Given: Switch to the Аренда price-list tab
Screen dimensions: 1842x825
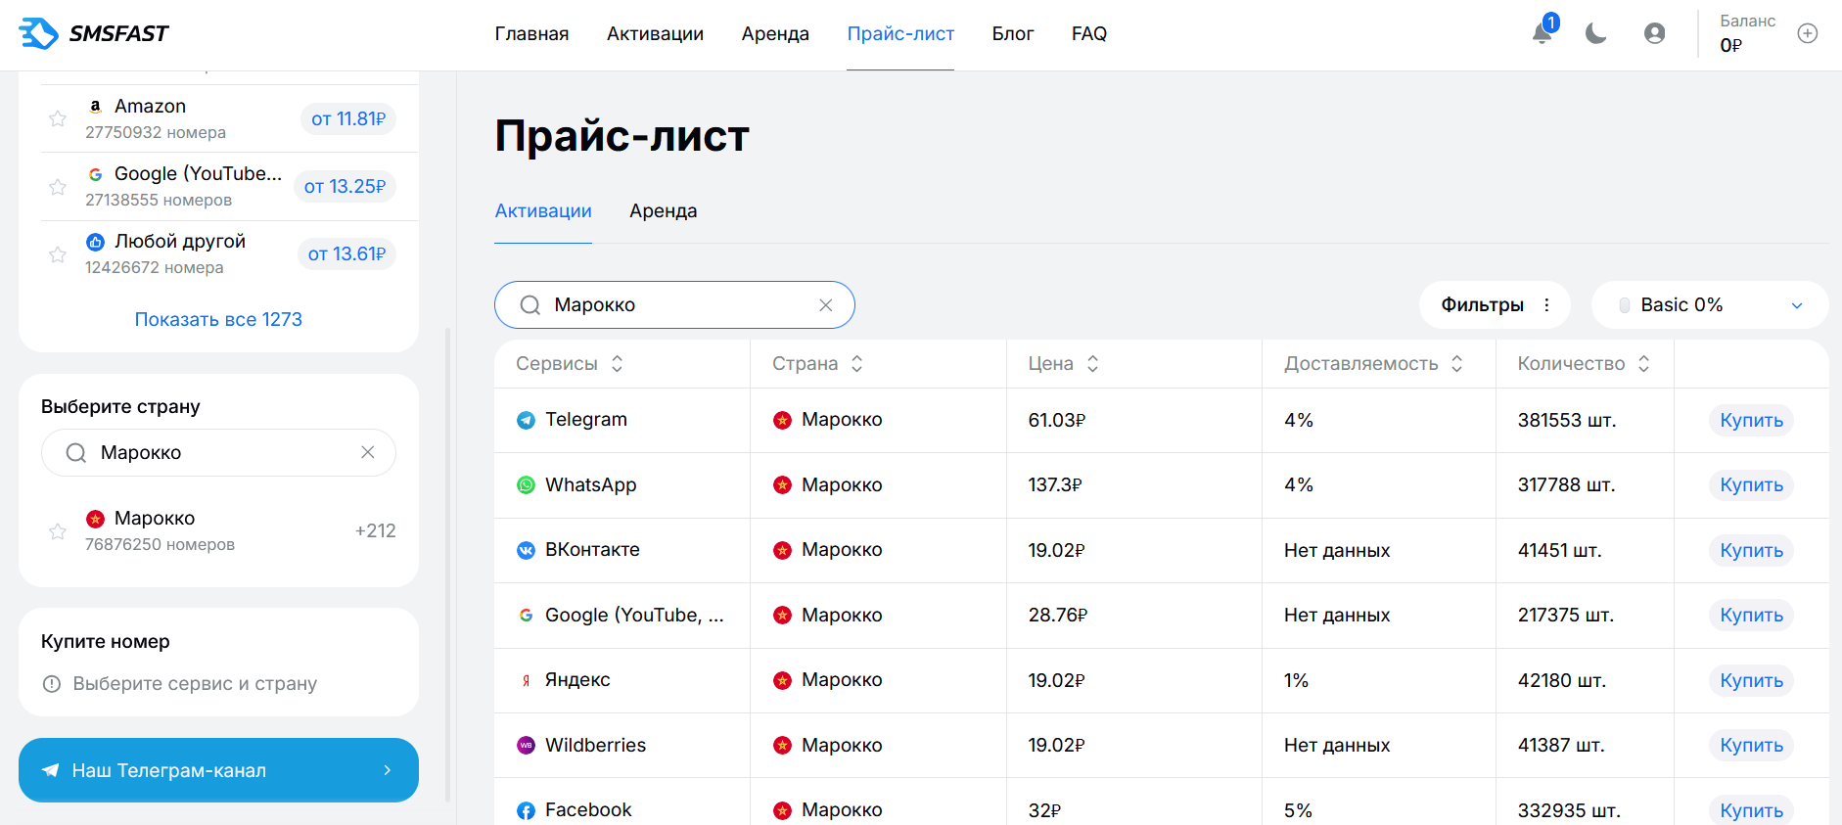Looking at the screenshot, I should pyautogui.click(x=664, y=211).
